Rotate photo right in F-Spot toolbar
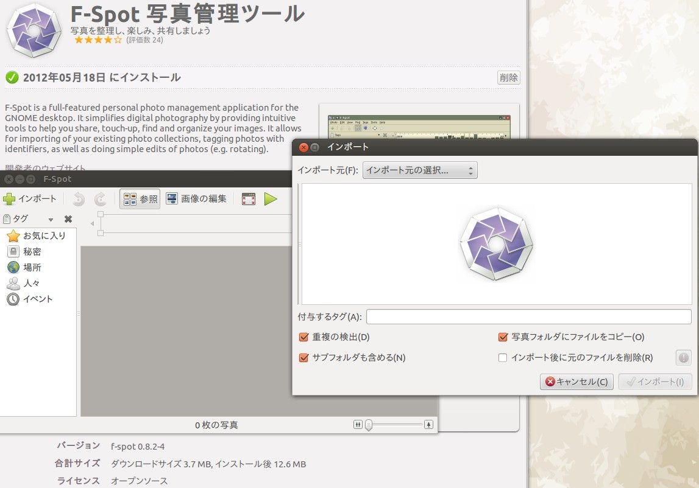The image size is (699, 488). click(x=101, y=199)
